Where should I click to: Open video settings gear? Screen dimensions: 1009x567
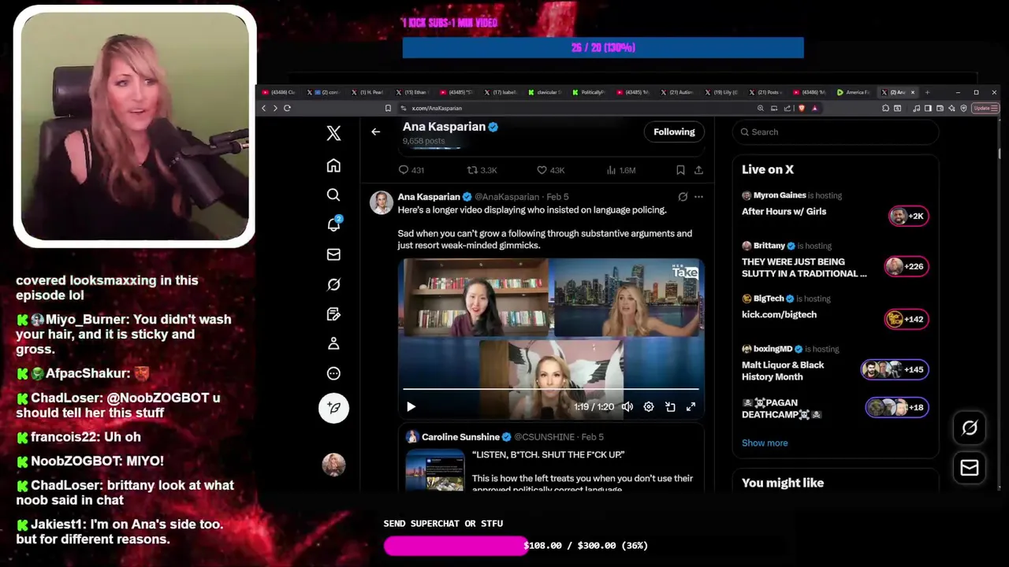click(x=649, y=406)
